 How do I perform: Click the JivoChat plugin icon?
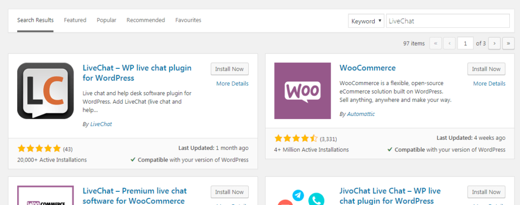[303, 197]
